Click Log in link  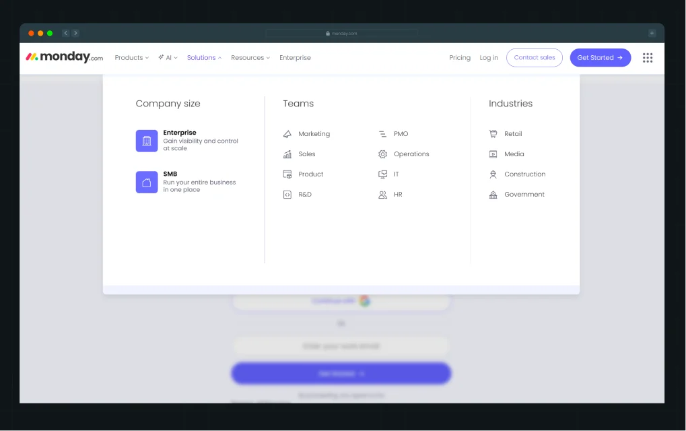489,58
